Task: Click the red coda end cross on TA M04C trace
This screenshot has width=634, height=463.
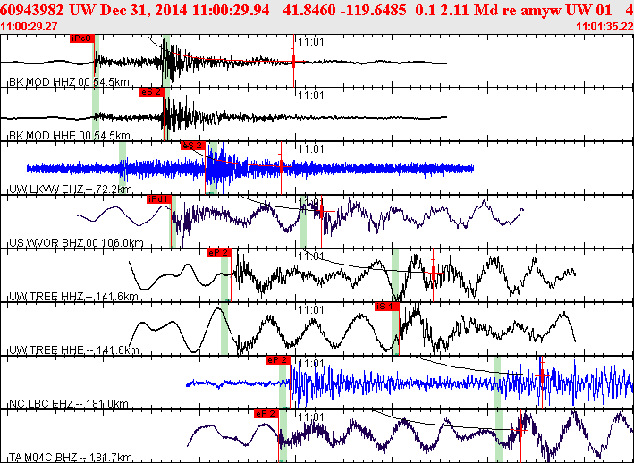Action: pos(520,431)
